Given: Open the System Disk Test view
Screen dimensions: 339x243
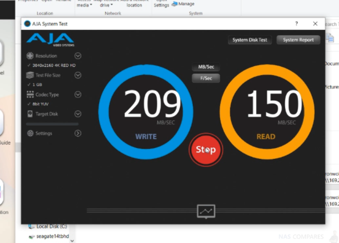Looking at the screenshot, I should (250, 40).
